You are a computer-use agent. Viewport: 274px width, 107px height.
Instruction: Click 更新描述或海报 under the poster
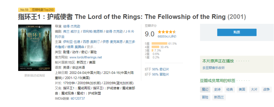[35, 75]
